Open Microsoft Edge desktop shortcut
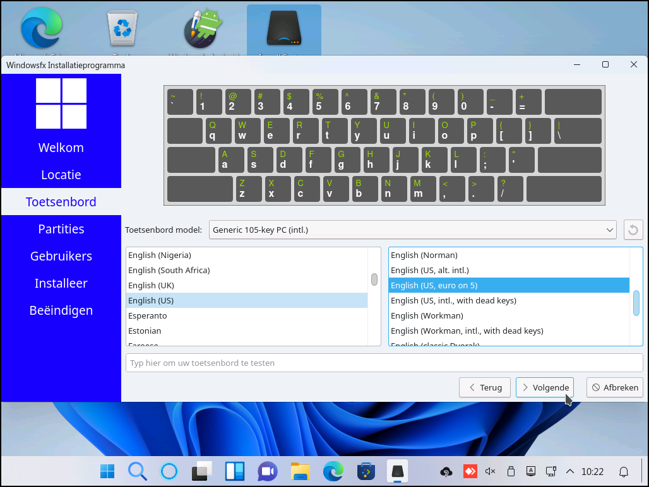This screenshot has width=649, height=487. pyautogui.click(x=42, y=28)
